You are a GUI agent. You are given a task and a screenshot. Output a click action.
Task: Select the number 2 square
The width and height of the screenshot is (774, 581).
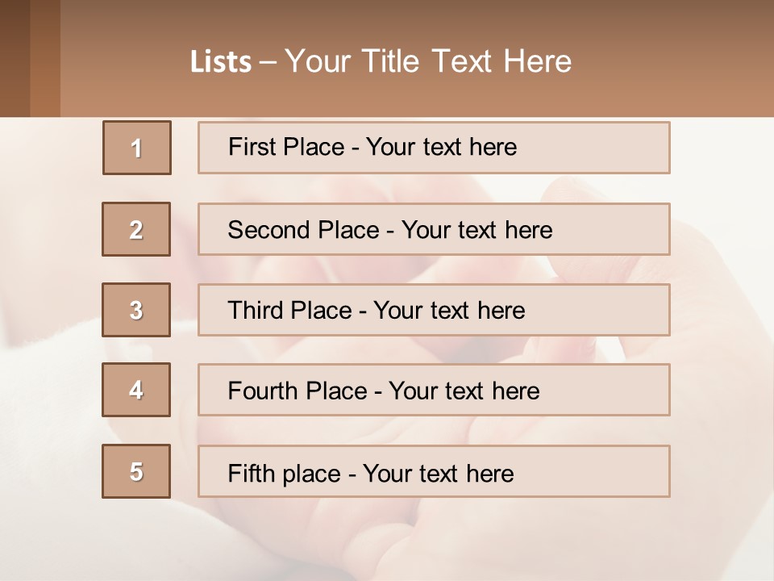point(136,229)
